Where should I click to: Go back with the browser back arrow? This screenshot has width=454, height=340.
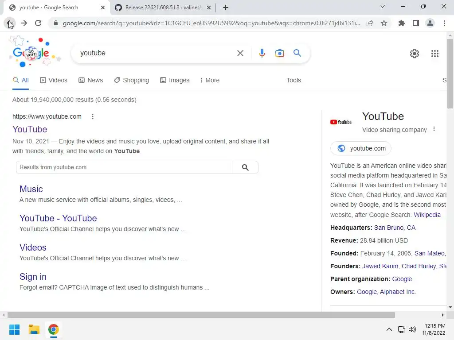[10, 23]
